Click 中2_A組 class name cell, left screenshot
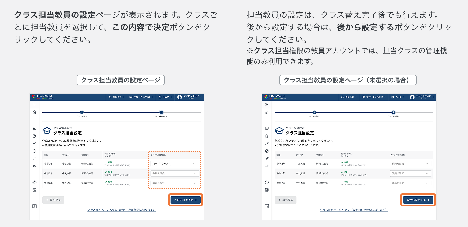Screen dimensions: 468x227 click(x=67, y=164)
